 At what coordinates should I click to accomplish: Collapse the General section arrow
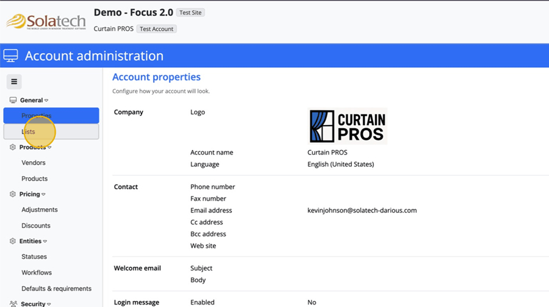click(x=46, y=101)
